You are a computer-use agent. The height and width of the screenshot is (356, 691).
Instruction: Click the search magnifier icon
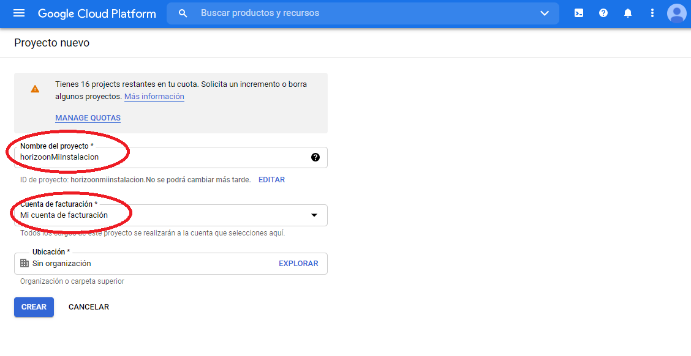point(183,13)
